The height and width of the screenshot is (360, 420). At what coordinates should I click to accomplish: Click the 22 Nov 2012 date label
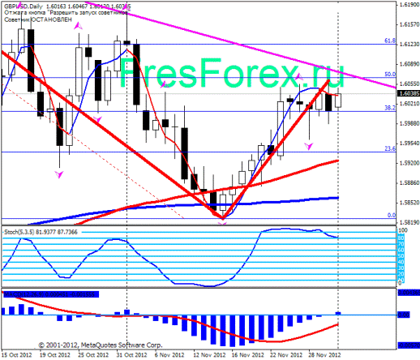(286, 355)
